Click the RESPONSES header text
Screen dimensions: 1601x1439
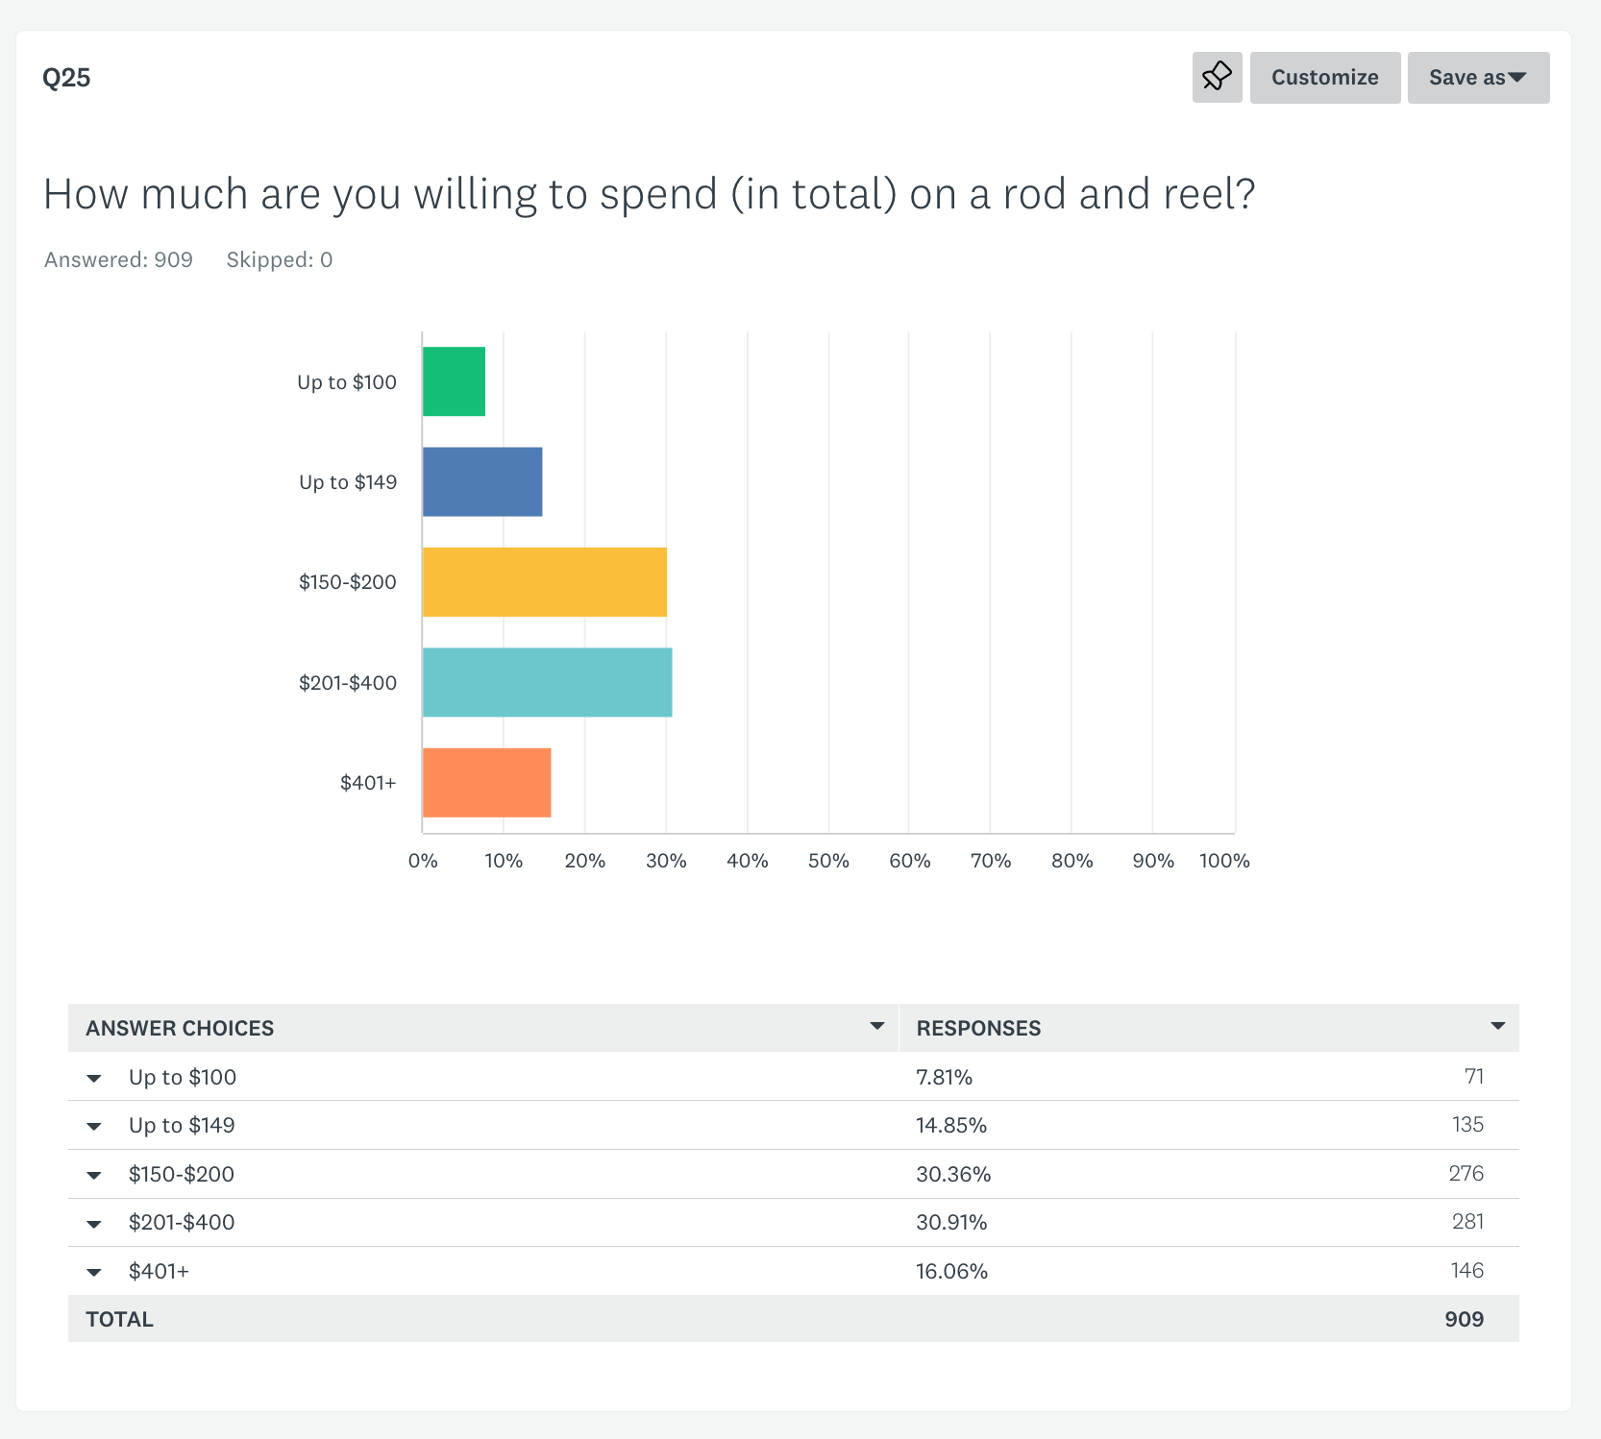pos(978,1028)
